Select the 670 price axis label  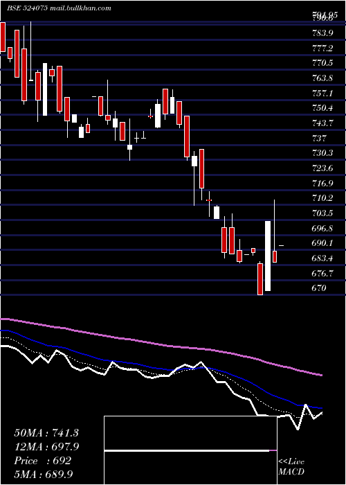click(x=319, y=288)
